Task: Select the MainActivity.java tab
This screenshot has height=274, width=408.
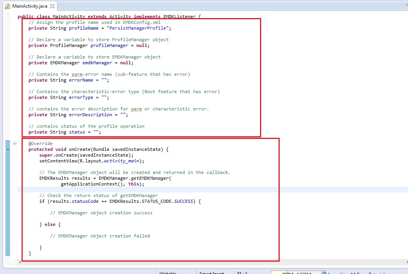Action: 29,6
